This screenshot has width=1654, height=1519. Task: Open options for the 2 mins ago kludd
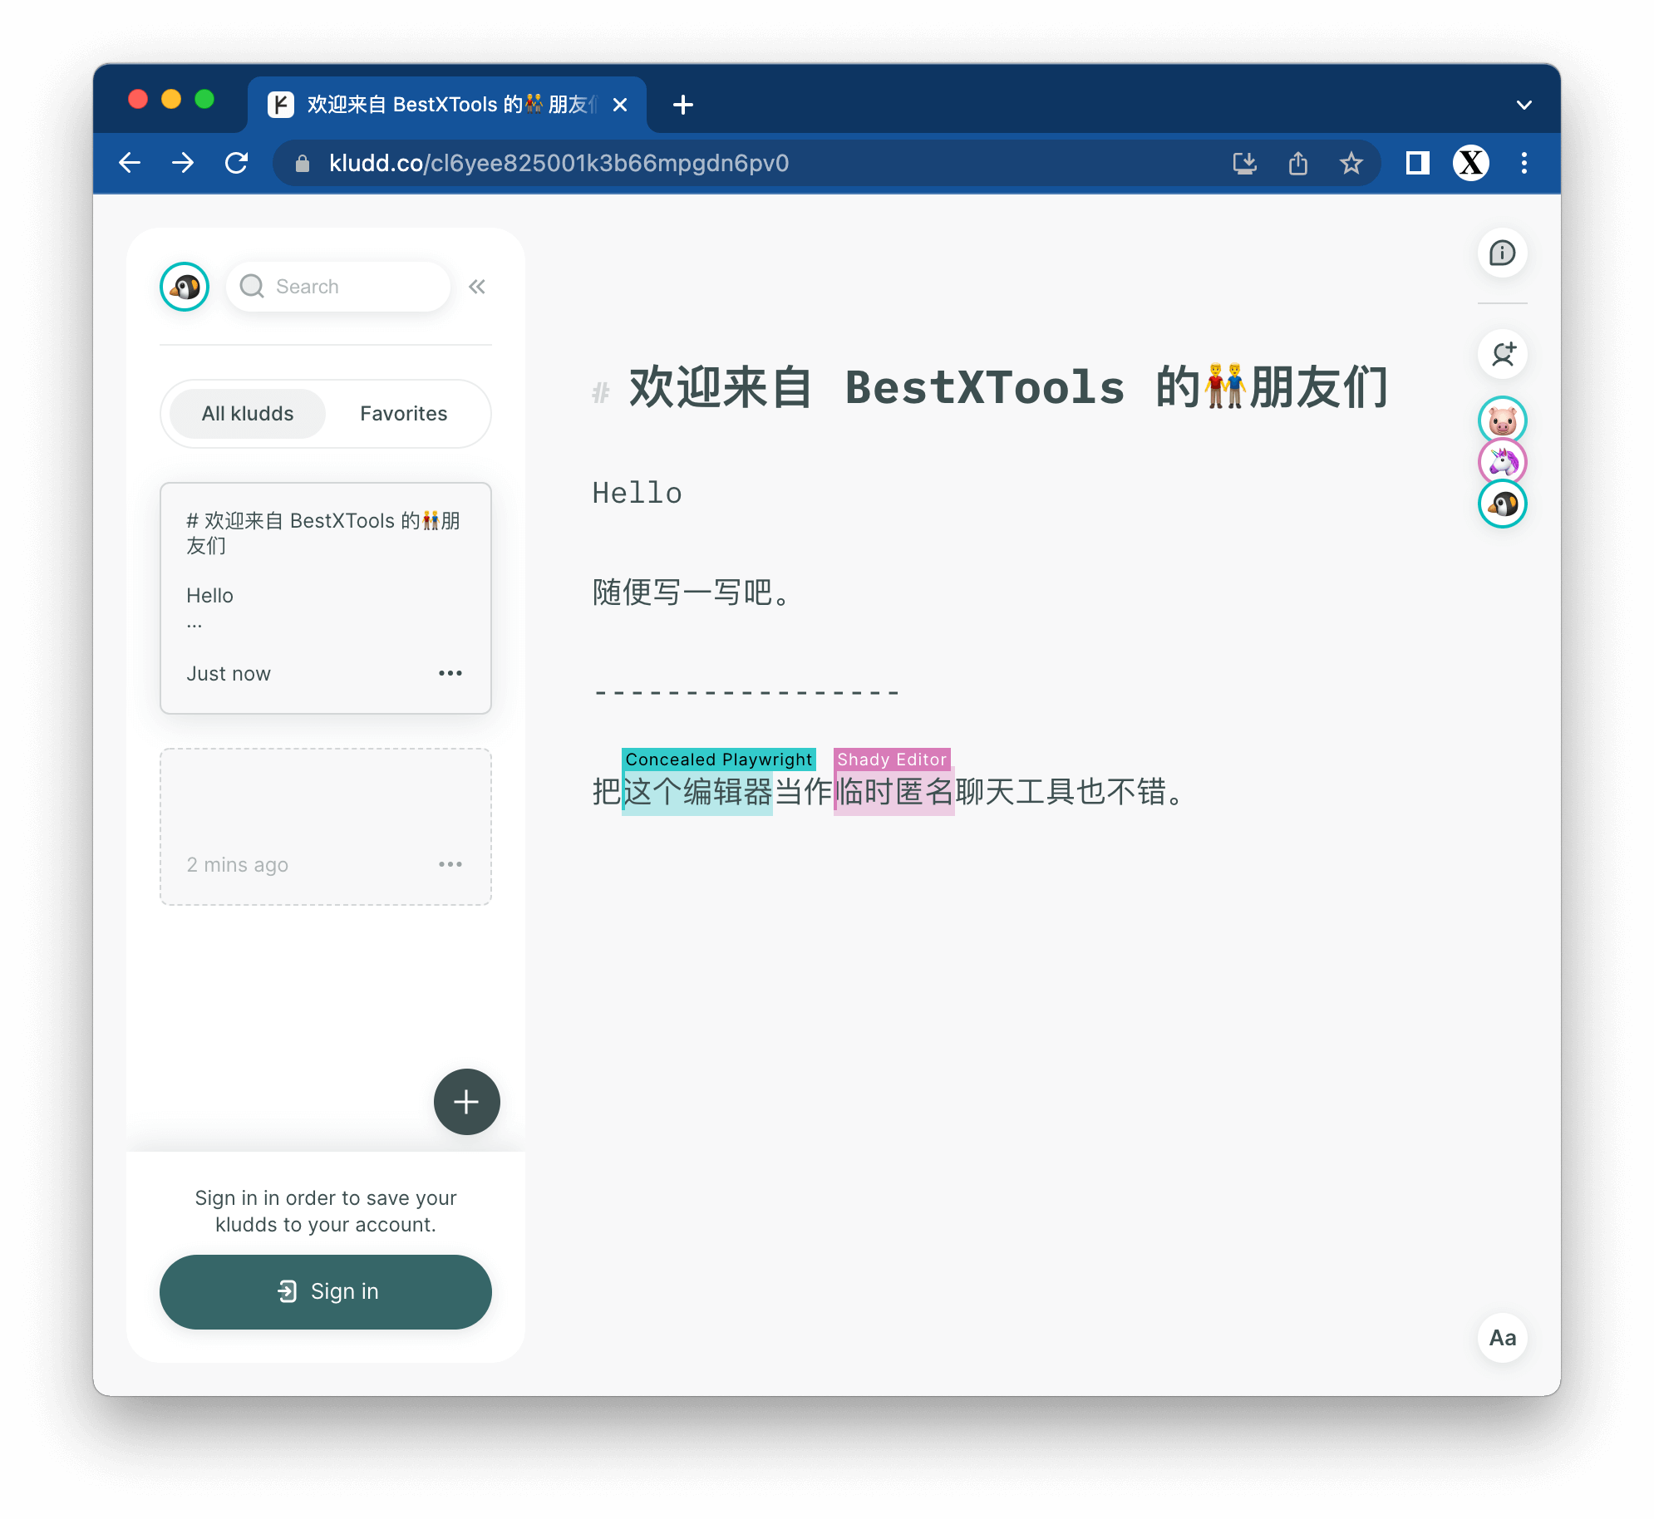[x=450, y=864]
